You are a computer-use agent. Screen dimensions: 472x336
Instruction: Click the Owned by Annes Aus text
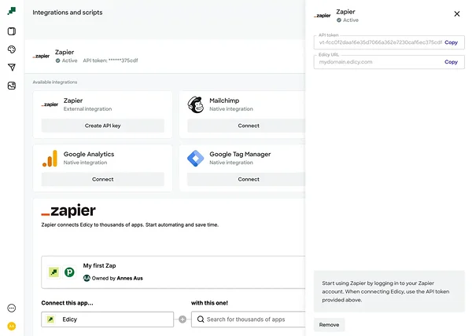pyautogui.click(x=117, y=278)
